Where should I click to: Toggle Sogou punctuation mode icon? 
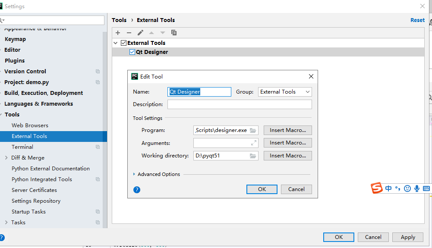[397, 188]
